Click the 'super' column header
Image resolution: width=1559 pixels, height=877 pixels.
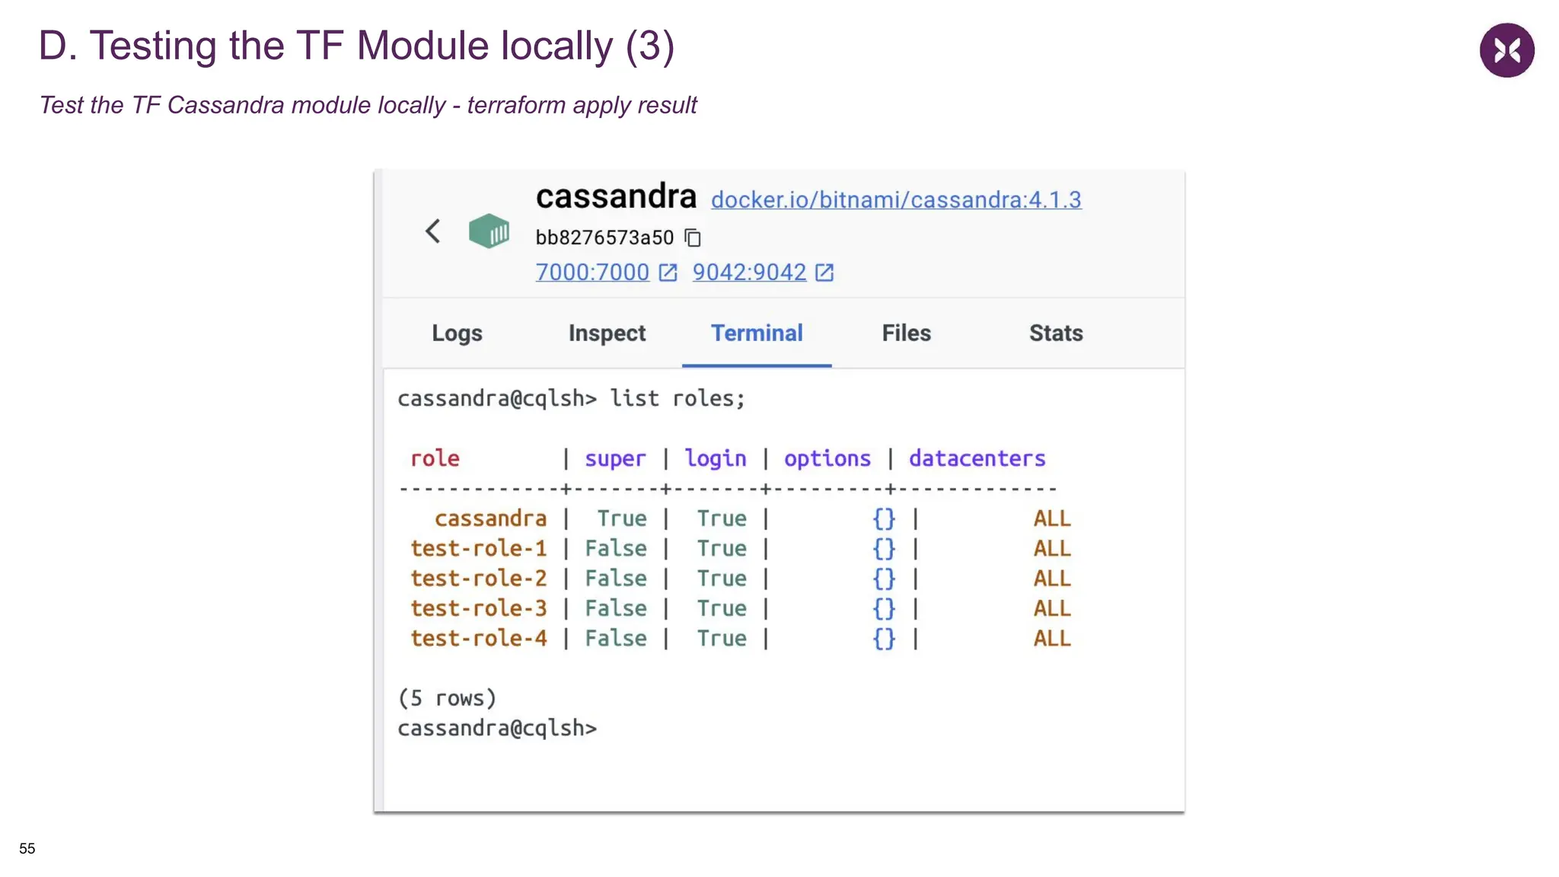(615, 458)
